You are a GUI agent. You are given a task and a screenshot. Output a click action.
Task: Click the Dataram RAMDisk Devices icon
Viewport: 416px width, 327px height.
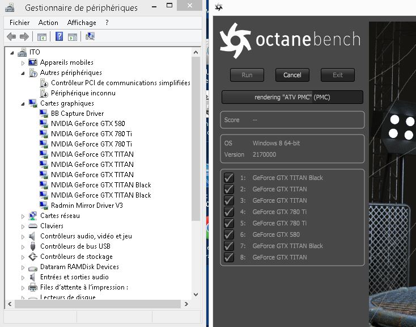tap(33, 267)
